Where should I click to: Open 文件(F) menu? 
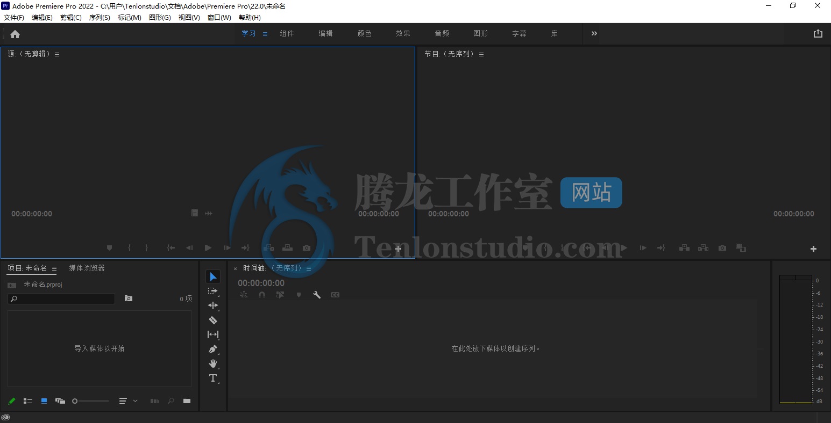(x=14, y=18)
